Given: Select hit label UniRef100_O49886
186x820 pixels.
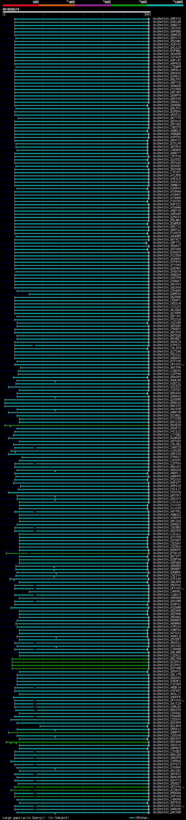Looking at the screenshot, I should click(x=167, y=105).
